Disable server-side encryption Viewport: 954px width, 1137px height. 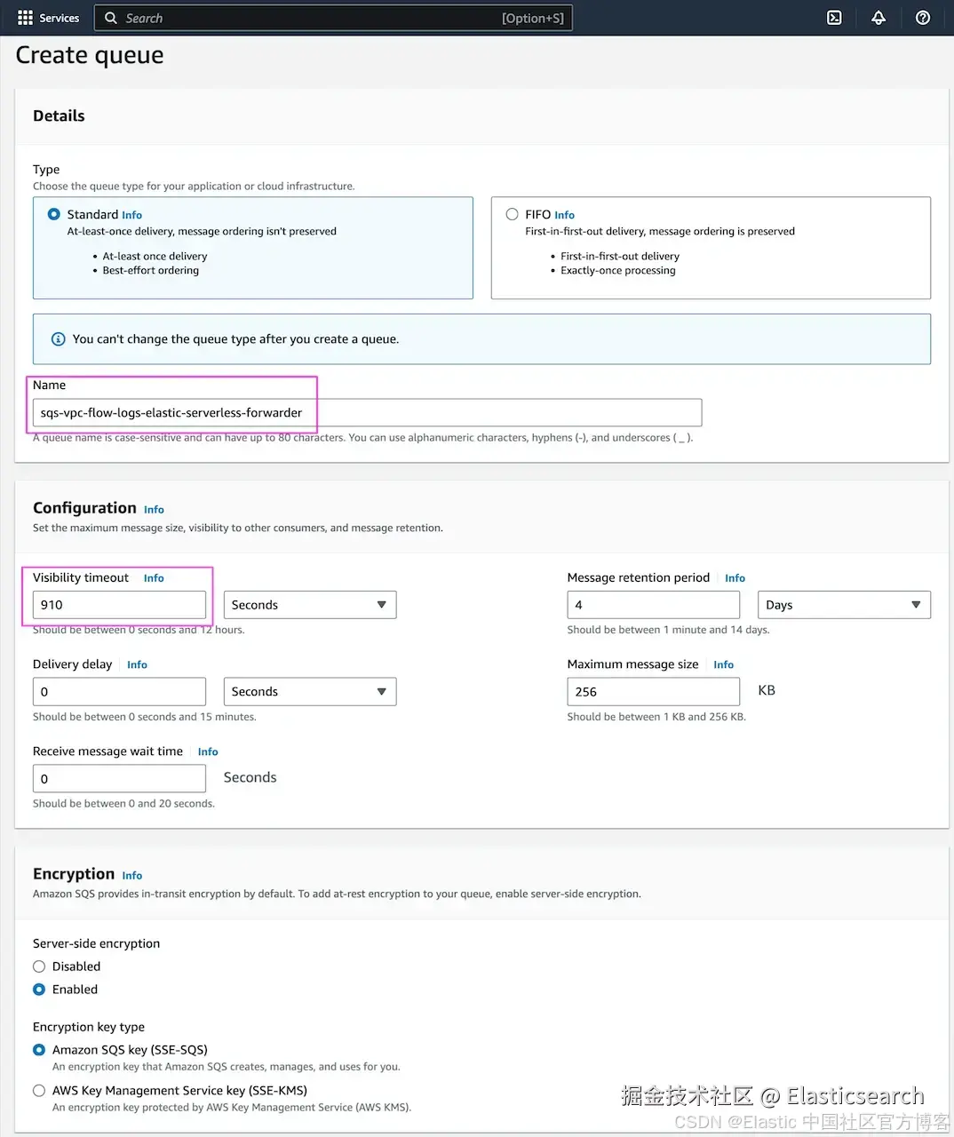[39, 966]
